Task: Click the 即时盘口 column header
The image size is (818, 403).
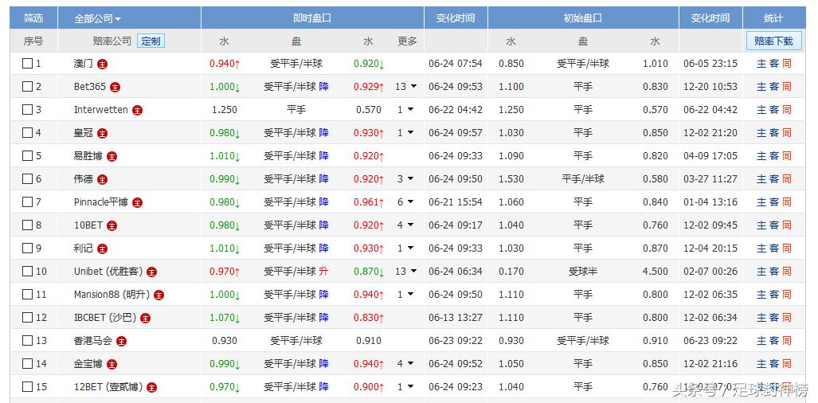Action: (x=312, y=18)
